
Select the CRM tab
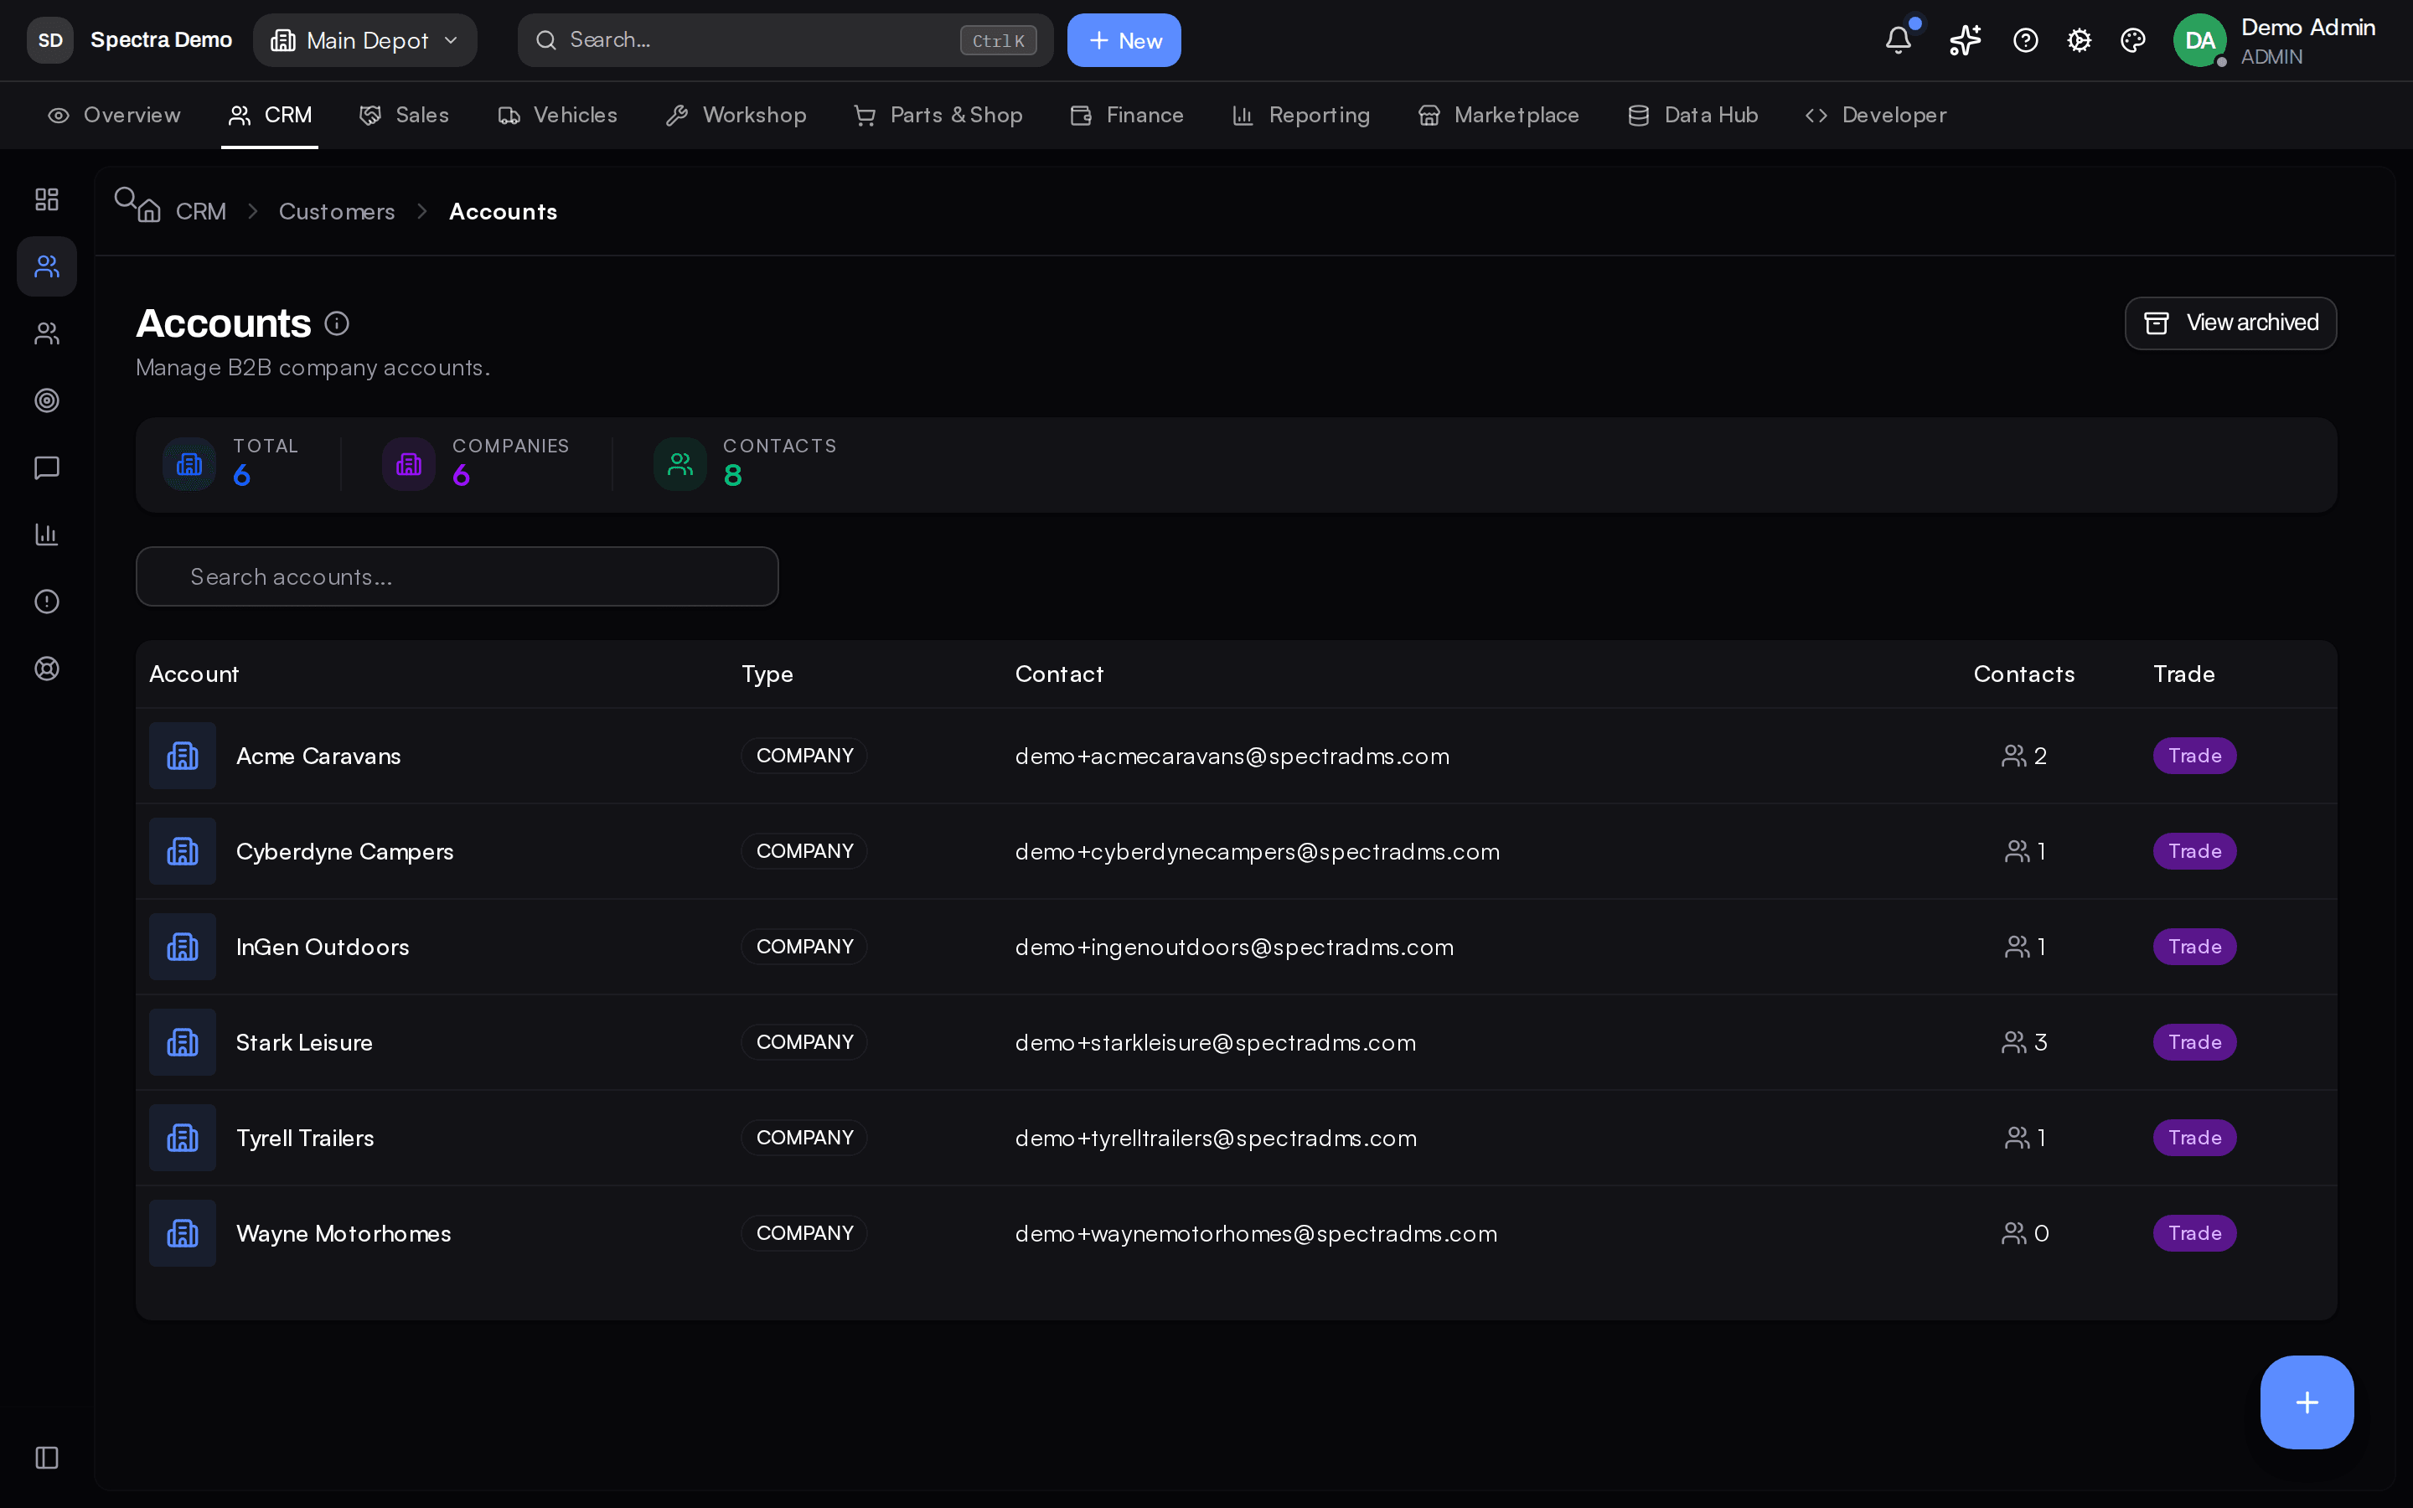pyautogui.click(x=271, y=116)
